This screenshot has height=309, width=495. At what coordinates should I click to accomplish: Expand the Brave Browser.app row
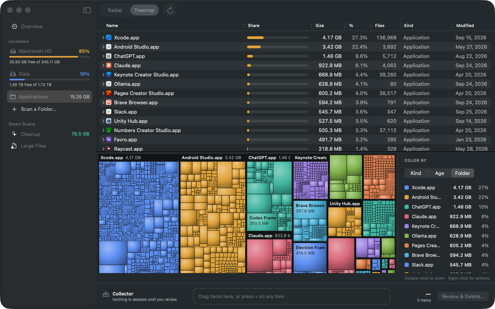pyautogui.click(x=103, y=103)
